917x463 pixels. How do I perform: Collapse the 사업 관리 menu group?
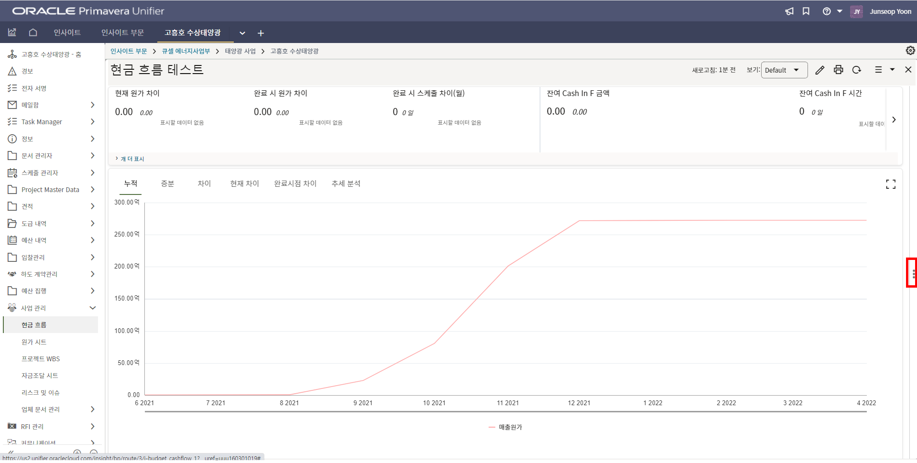(x=93, y=308)
